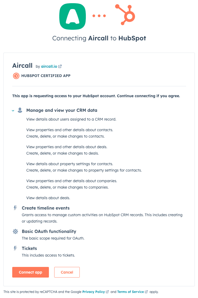Open the aircall.io developer link

49,66
